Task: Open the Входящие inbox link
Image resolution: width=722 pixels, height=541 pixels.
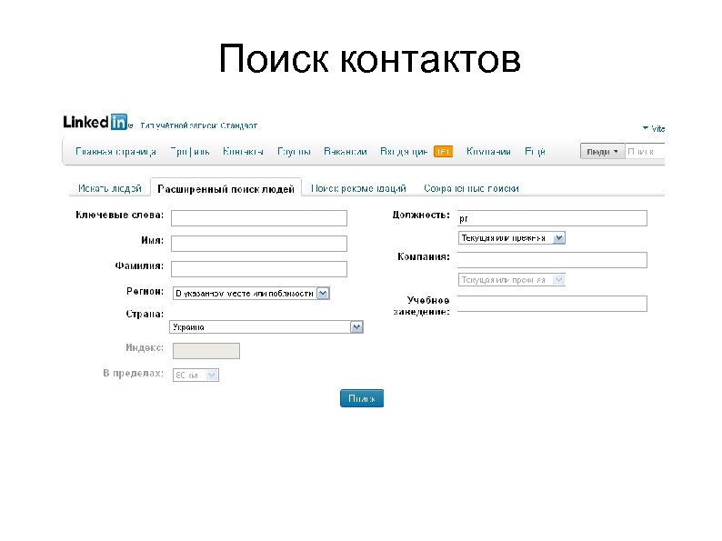Action: 404,152
